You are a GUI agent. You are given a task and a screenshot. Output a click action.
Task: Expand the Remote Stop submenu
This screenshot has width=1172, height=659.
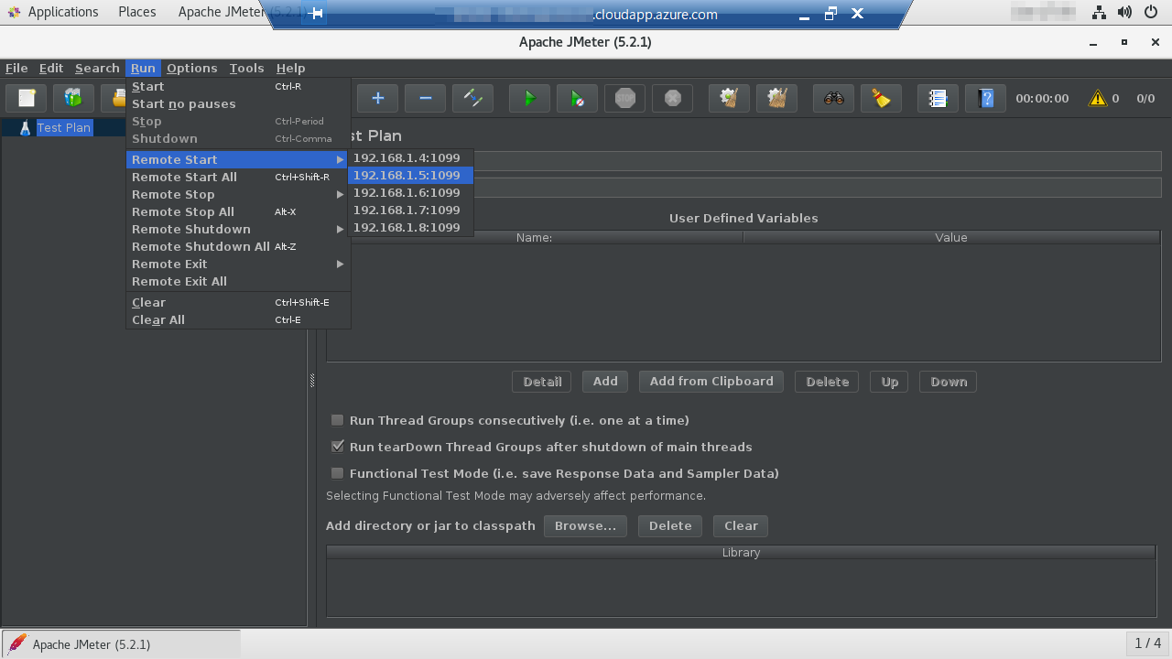pyautogui.click(x=237, y=194)
